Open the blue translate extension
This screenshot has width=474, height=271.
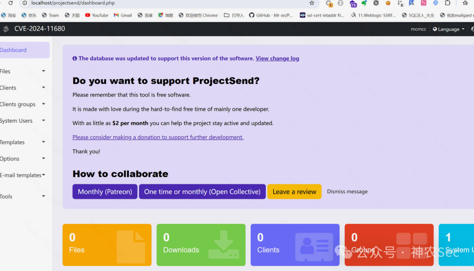412,3
